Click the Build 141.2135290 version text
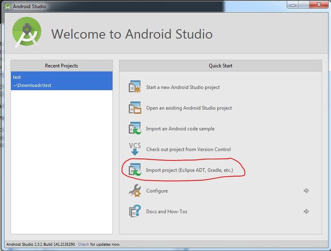Image resolution: width=331 pixels, height=251 pixels. click(59, 244)
